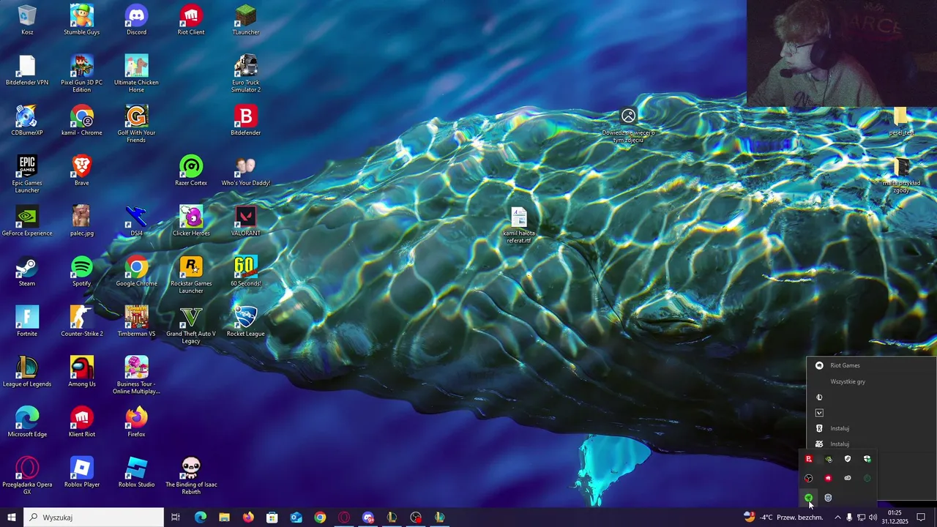Image resolution: width=937 pixels, height=527 pixels.
Task: Select the Discord desktop shortcut
Action: (136, 20)
